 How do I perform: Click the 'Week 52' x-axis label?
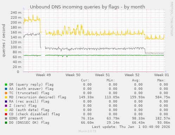point(132,75)
